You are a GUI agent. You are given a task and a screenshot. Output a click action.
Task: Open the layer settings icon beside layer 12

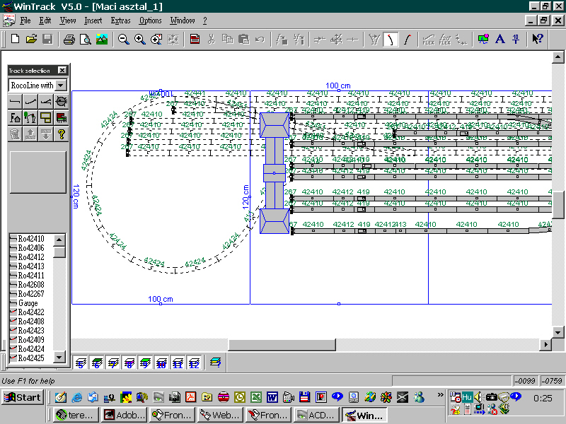[x=216, y=363]
